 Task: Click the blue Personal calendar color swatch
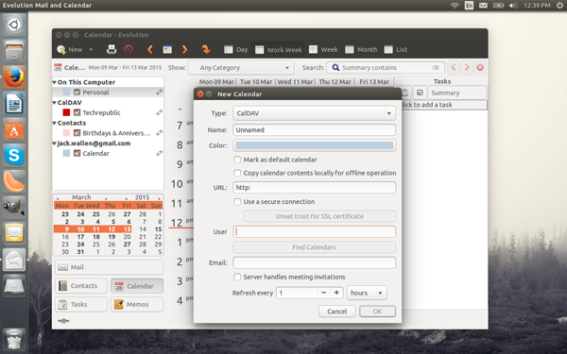66,93
